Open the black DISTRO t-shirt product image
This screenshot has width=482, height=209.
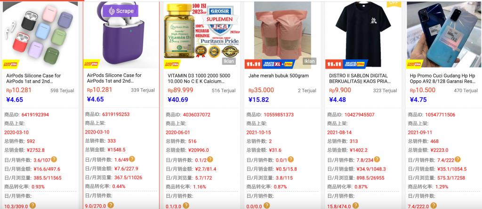[363, 34]
